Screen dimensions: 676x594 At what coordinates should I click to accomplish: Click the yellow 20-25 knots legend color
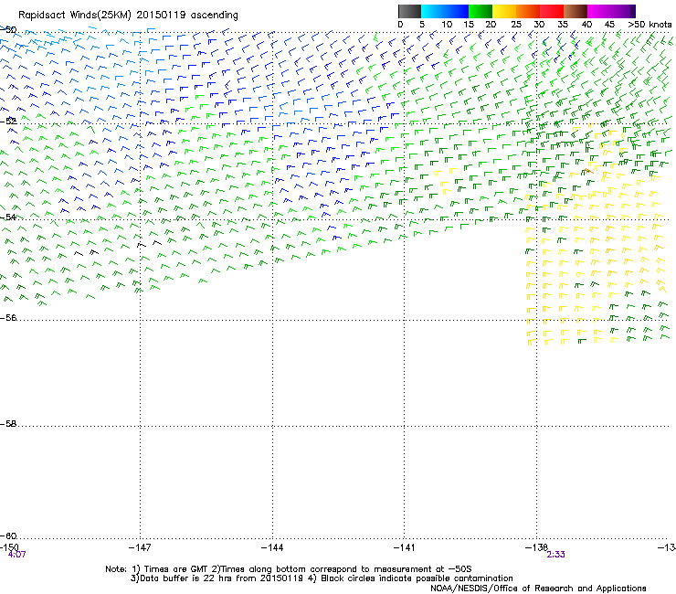click(504, 11)
